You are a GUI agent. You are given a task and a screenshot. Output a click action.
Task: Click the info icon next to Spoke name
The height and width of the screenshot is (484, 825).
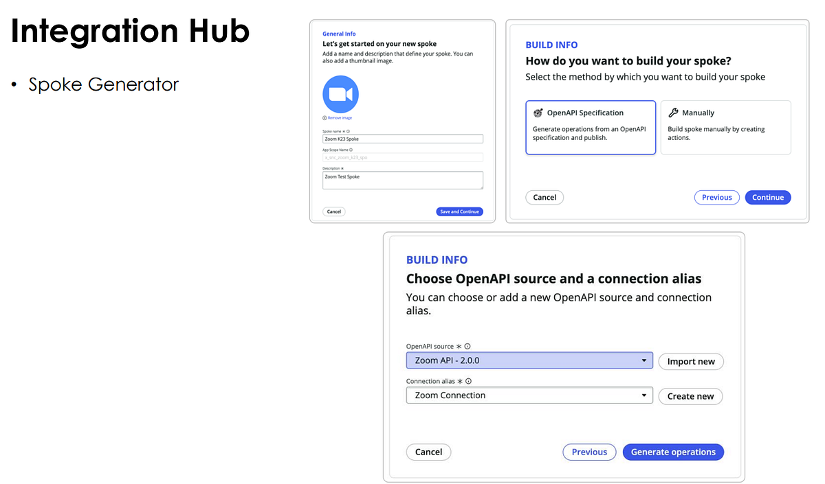click(348, 131)
